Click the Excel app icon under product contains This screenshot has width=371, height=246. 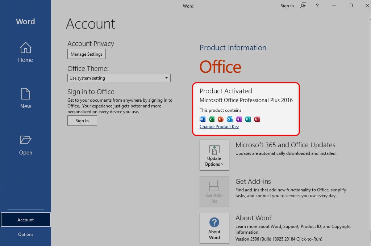coord(211,119)
